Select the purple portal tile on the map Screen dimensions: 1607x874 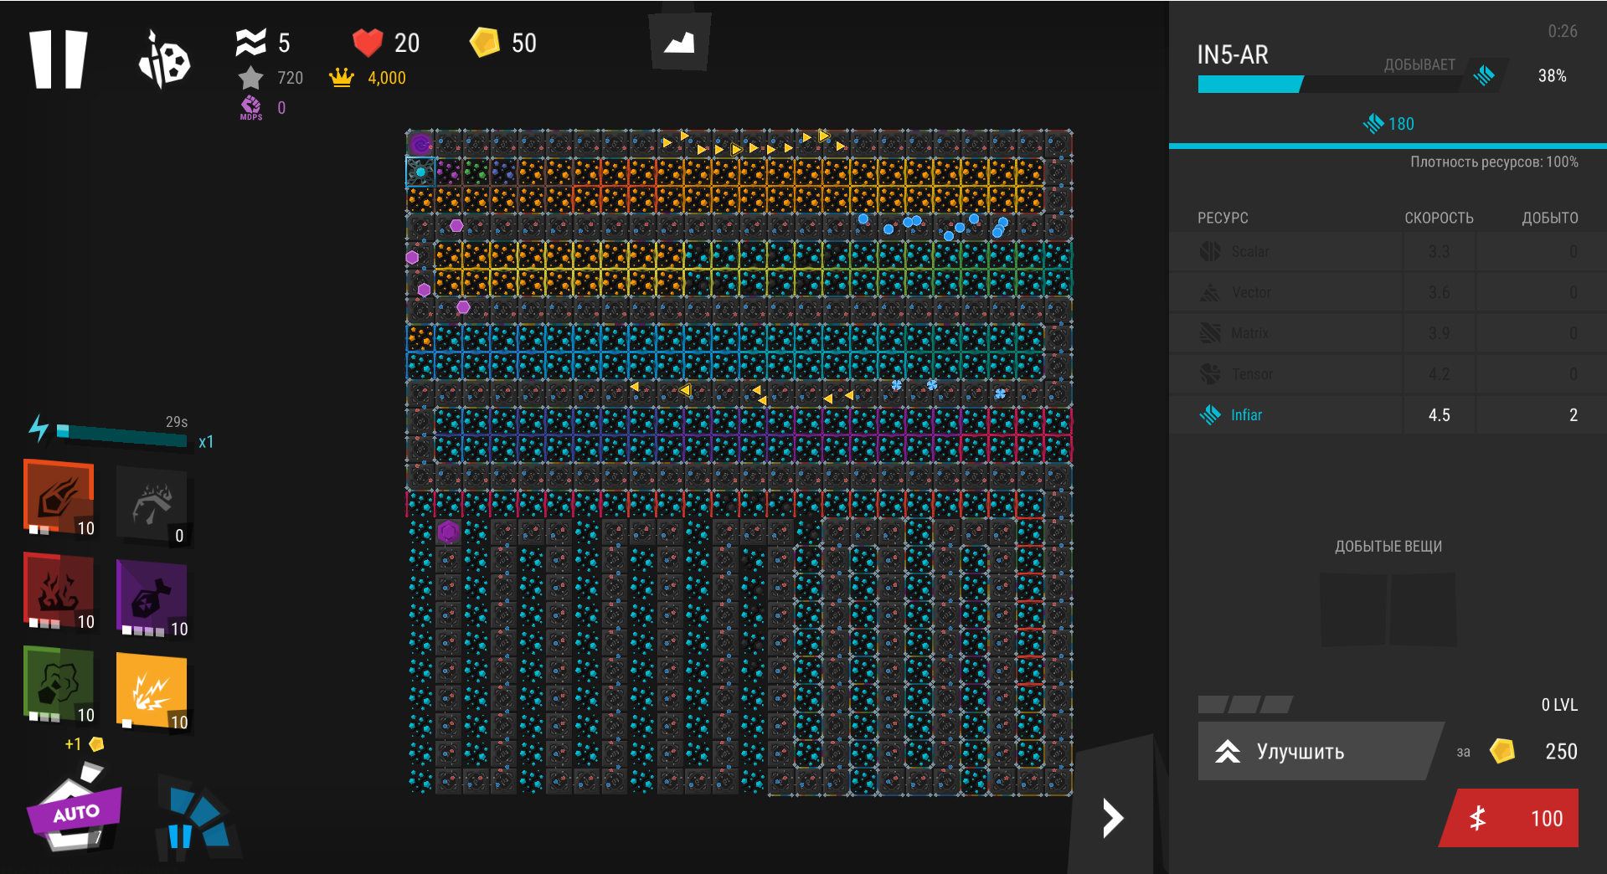[420, 143]
